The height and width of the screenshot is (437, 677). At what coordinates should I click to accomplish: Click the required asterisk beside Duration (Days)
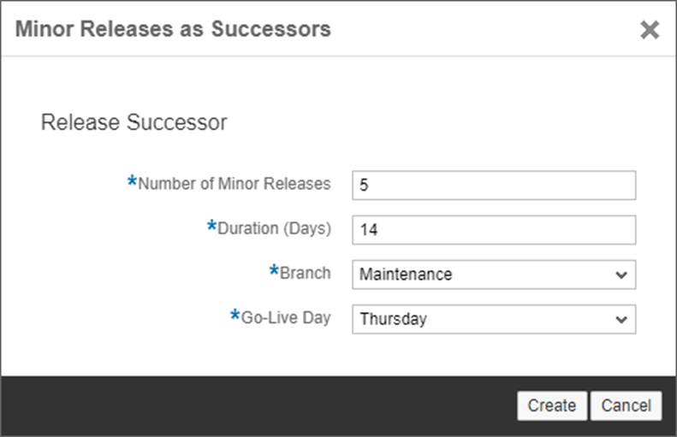pyautogui.click(x=212, y=227)
